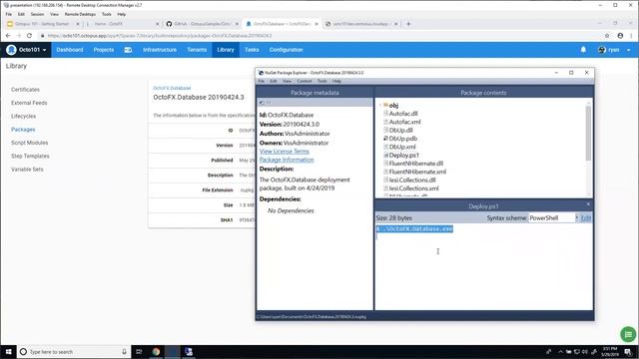This screenshot has width=639, height=359.
Task: Open File menu in NuGet Package Explorer
Action: click(x=262, y=81)
